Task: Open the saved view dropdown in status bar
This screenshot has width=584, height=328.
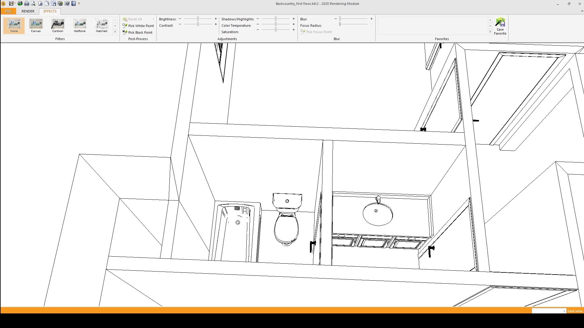Action: pos(564,311)
